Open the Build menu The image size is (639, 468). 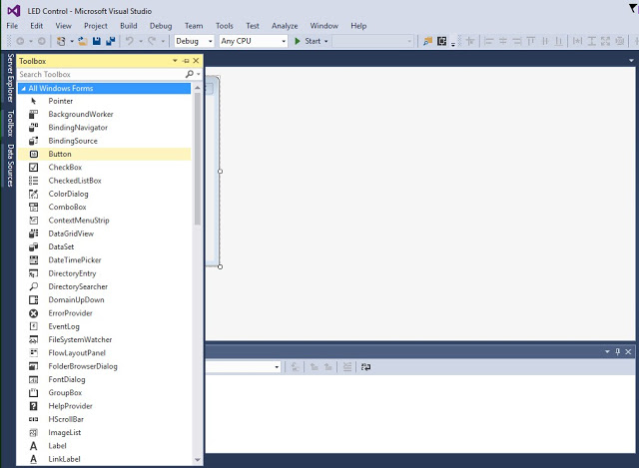click(x=129, y=26)
